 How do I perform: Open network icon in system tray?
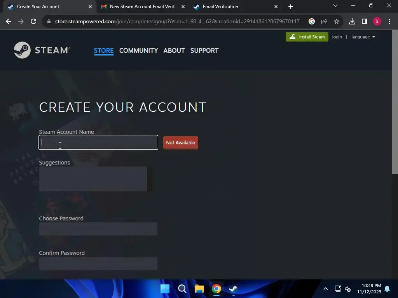[338, 289]
